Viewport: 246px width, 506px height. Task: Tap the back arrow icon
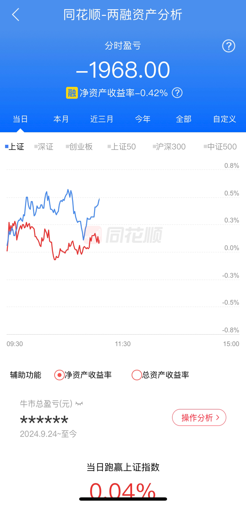pyautogui.click(x=16, y=14)
